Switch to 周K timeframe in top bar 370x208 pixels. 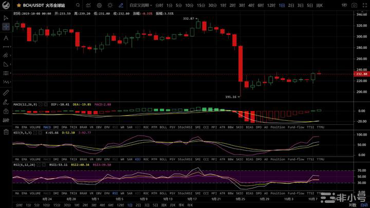(319, 5)
